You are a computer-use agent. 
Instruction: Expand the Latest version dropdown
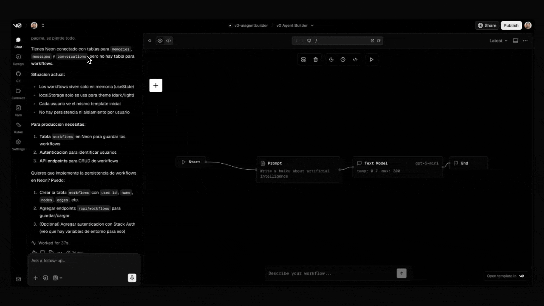(497, 40)
